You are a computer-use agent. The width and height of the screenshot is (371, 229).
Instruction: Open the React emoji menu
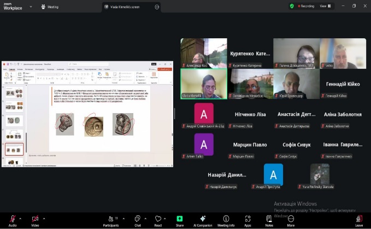pos(158,220)
